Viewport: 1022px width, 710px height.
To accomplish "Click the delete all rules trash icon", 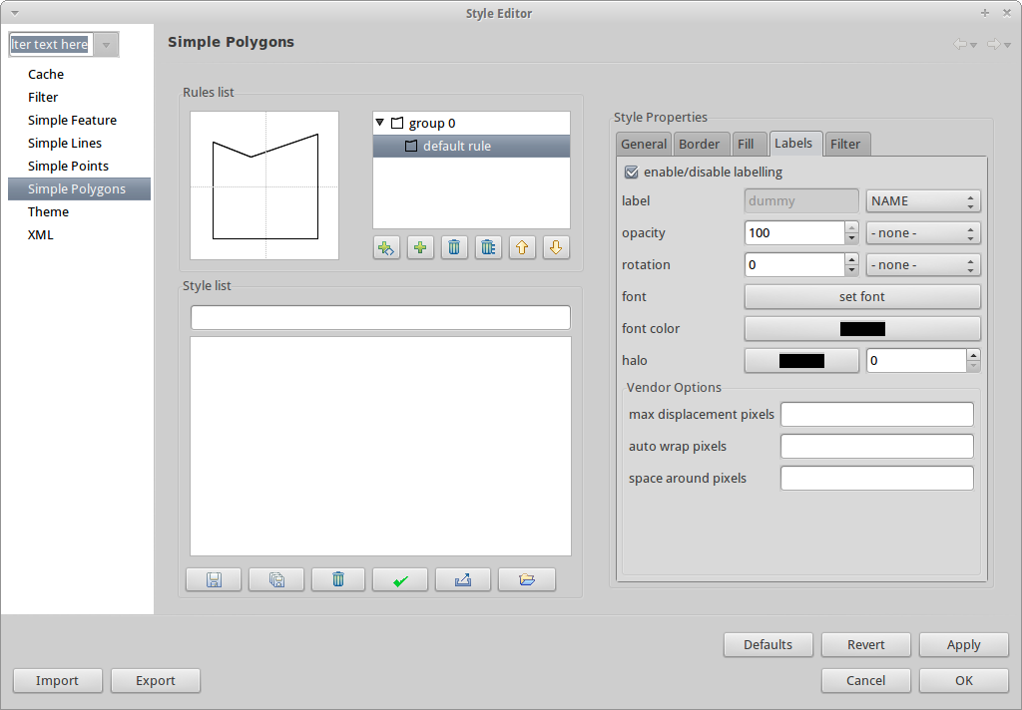I will tap(488, 247).
